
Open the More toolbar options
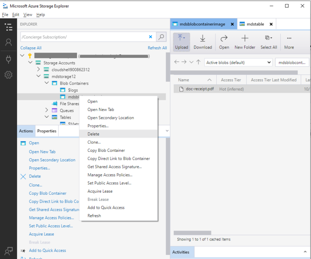[x=289, y=42]
